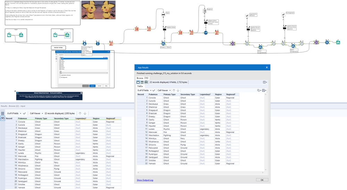347x190 pixels.
Task: Tick Legendaries Allowed in the sample interface
Action: (60, 75)
